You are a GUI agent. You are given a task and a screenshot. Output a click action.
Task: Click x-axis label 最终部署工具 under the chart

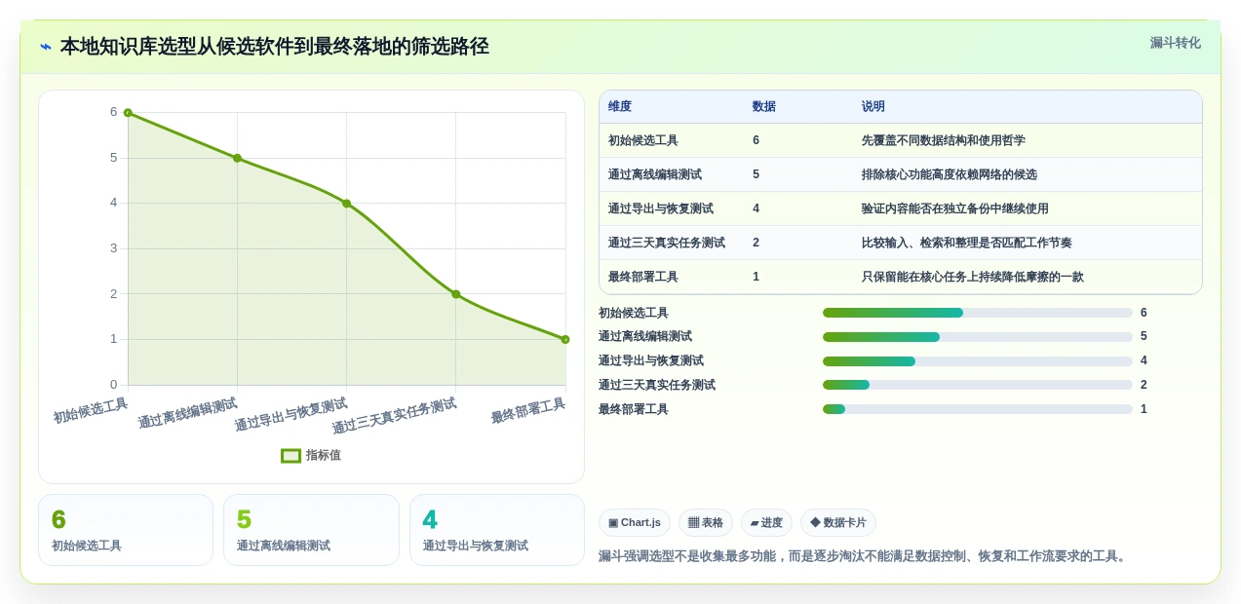coord(528,411)
